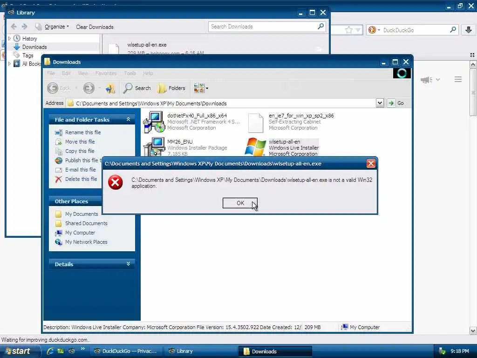Open the browser hamburger menu
This screenshot has height=358, width=477.
458,79
